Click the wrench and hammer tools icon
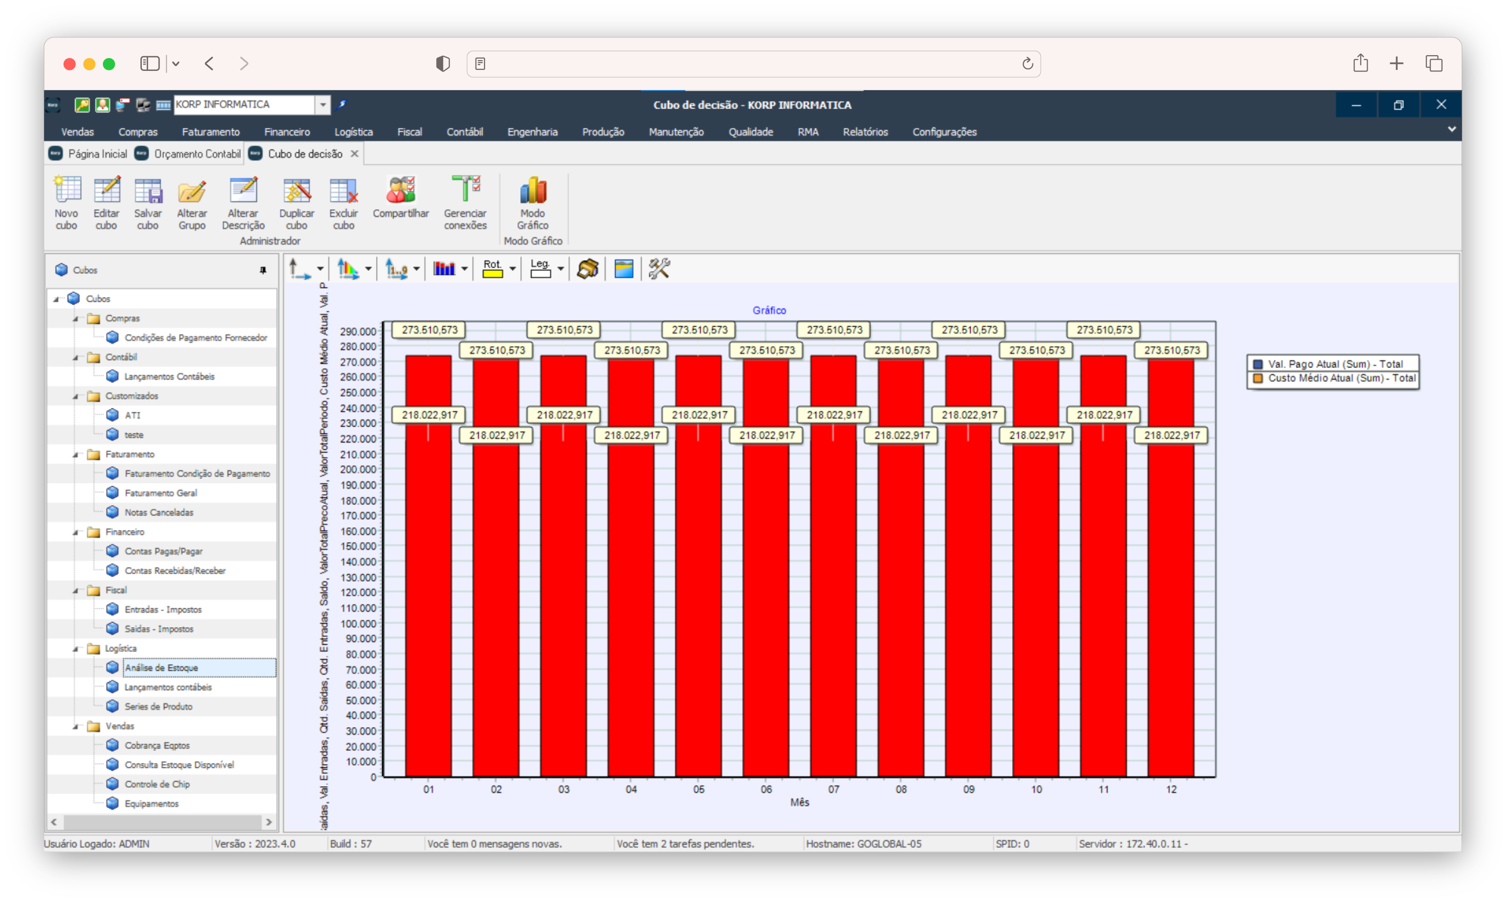Image resolution: width=1508 pixels, height=902 pixels. 659,269
